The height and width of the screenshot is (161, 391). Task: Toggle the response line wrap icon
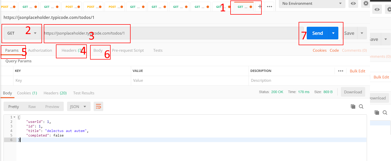pos(98,106)
